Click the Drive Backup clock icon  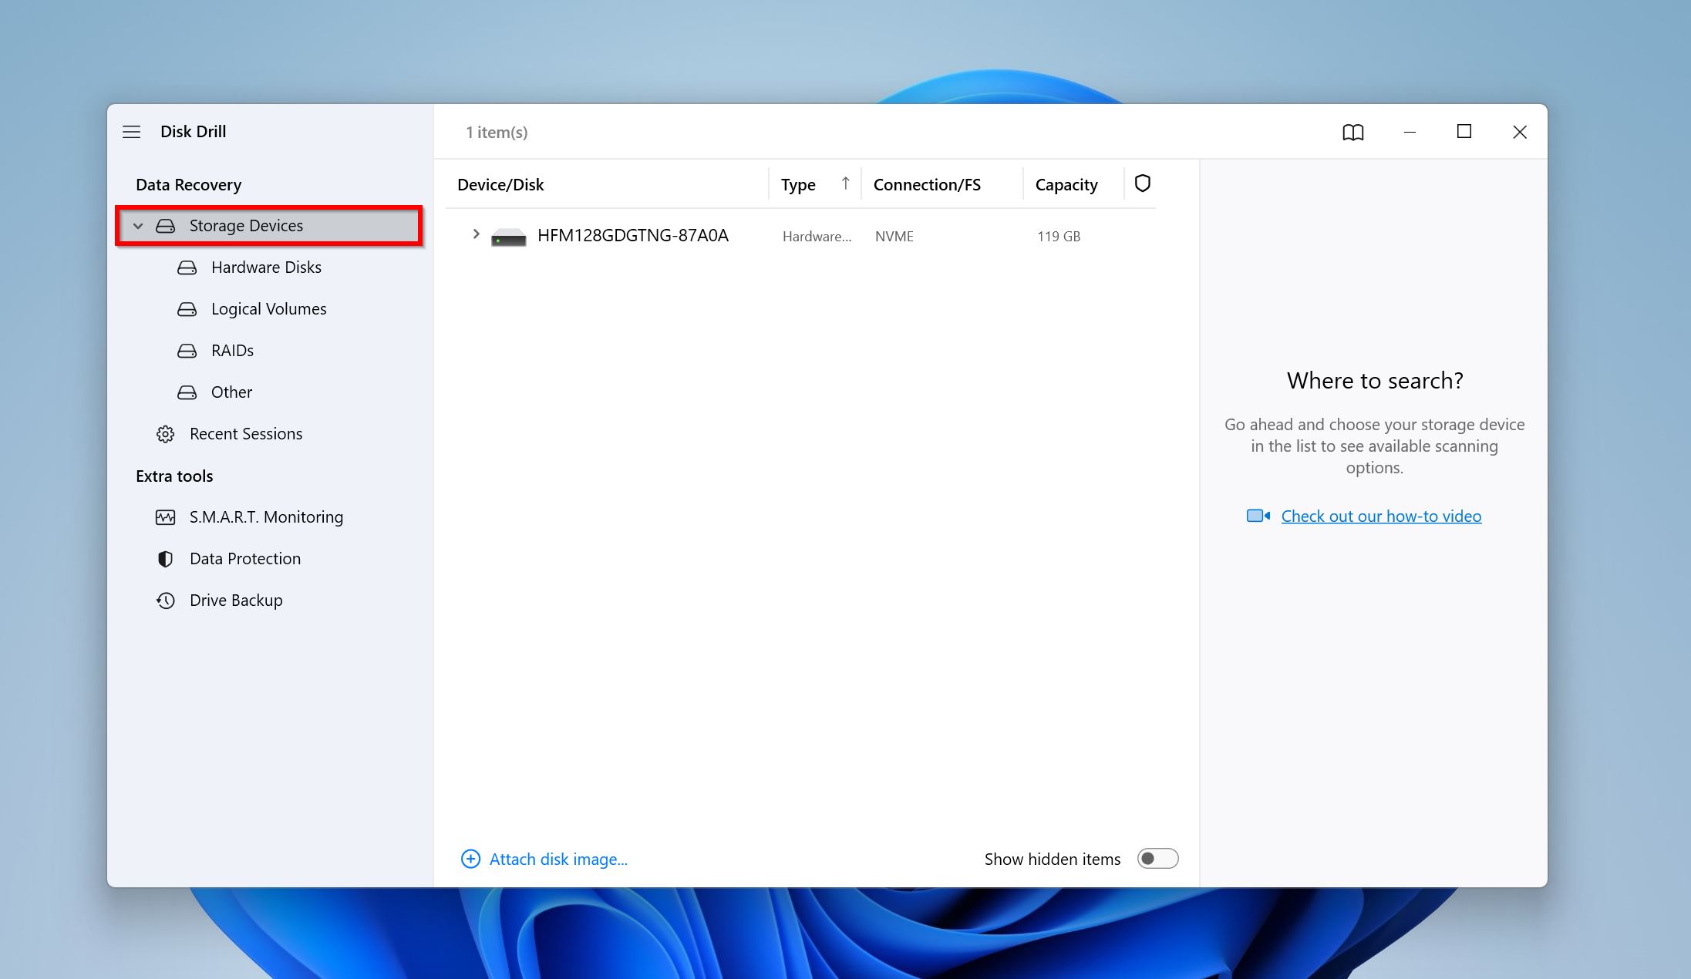(165, 601)
